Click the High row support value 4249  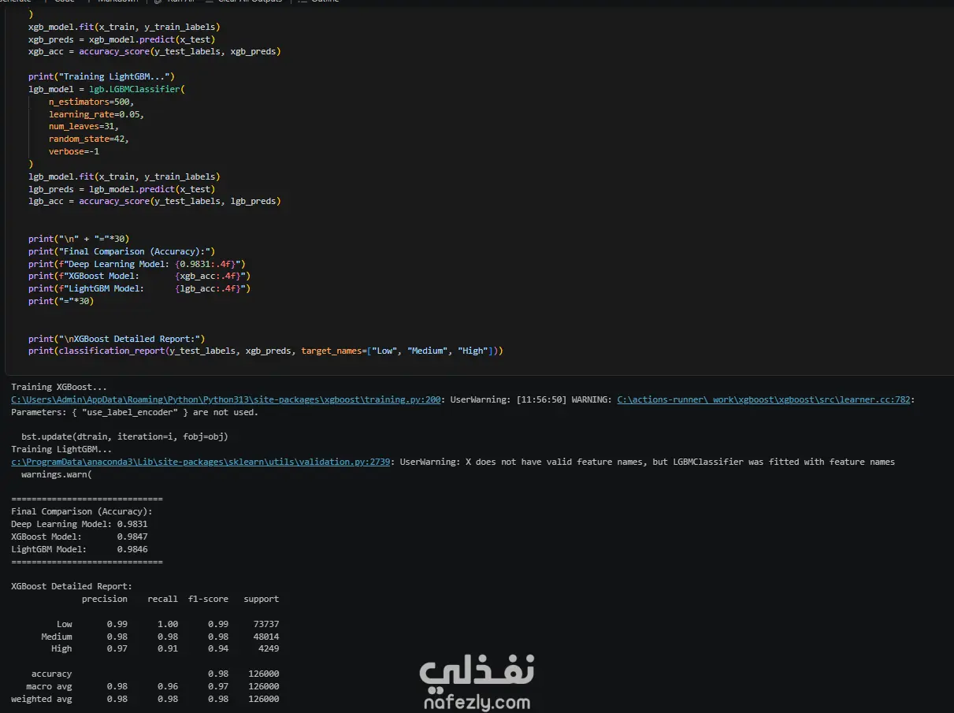pyautogui.click(x=269, y=648)
